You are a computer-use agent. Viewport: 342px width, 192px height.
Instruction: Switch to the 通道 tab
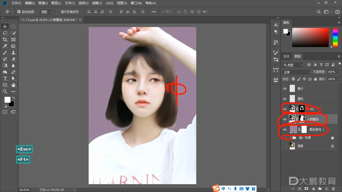286,56
